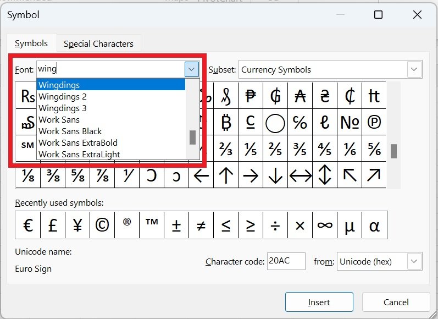This screenshot has width=438, height=319.
Task: Select the seven-eighths fraction symbol
Action: click(x=102, y=176)
